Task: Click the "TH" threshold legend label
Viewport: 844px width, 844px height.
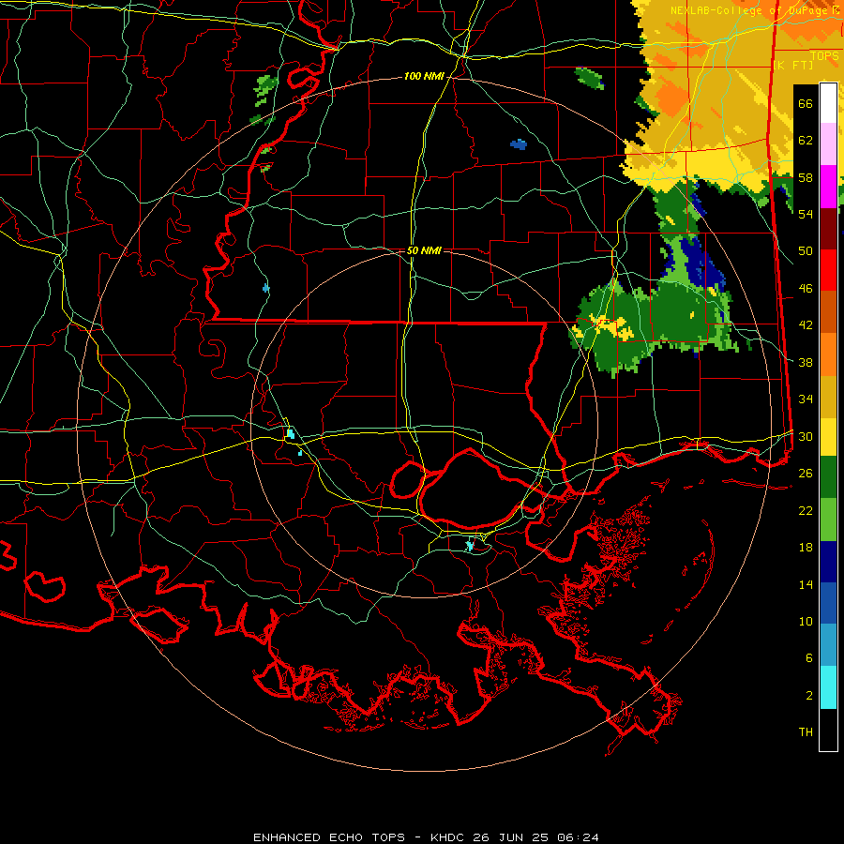Action: [806, 732]
